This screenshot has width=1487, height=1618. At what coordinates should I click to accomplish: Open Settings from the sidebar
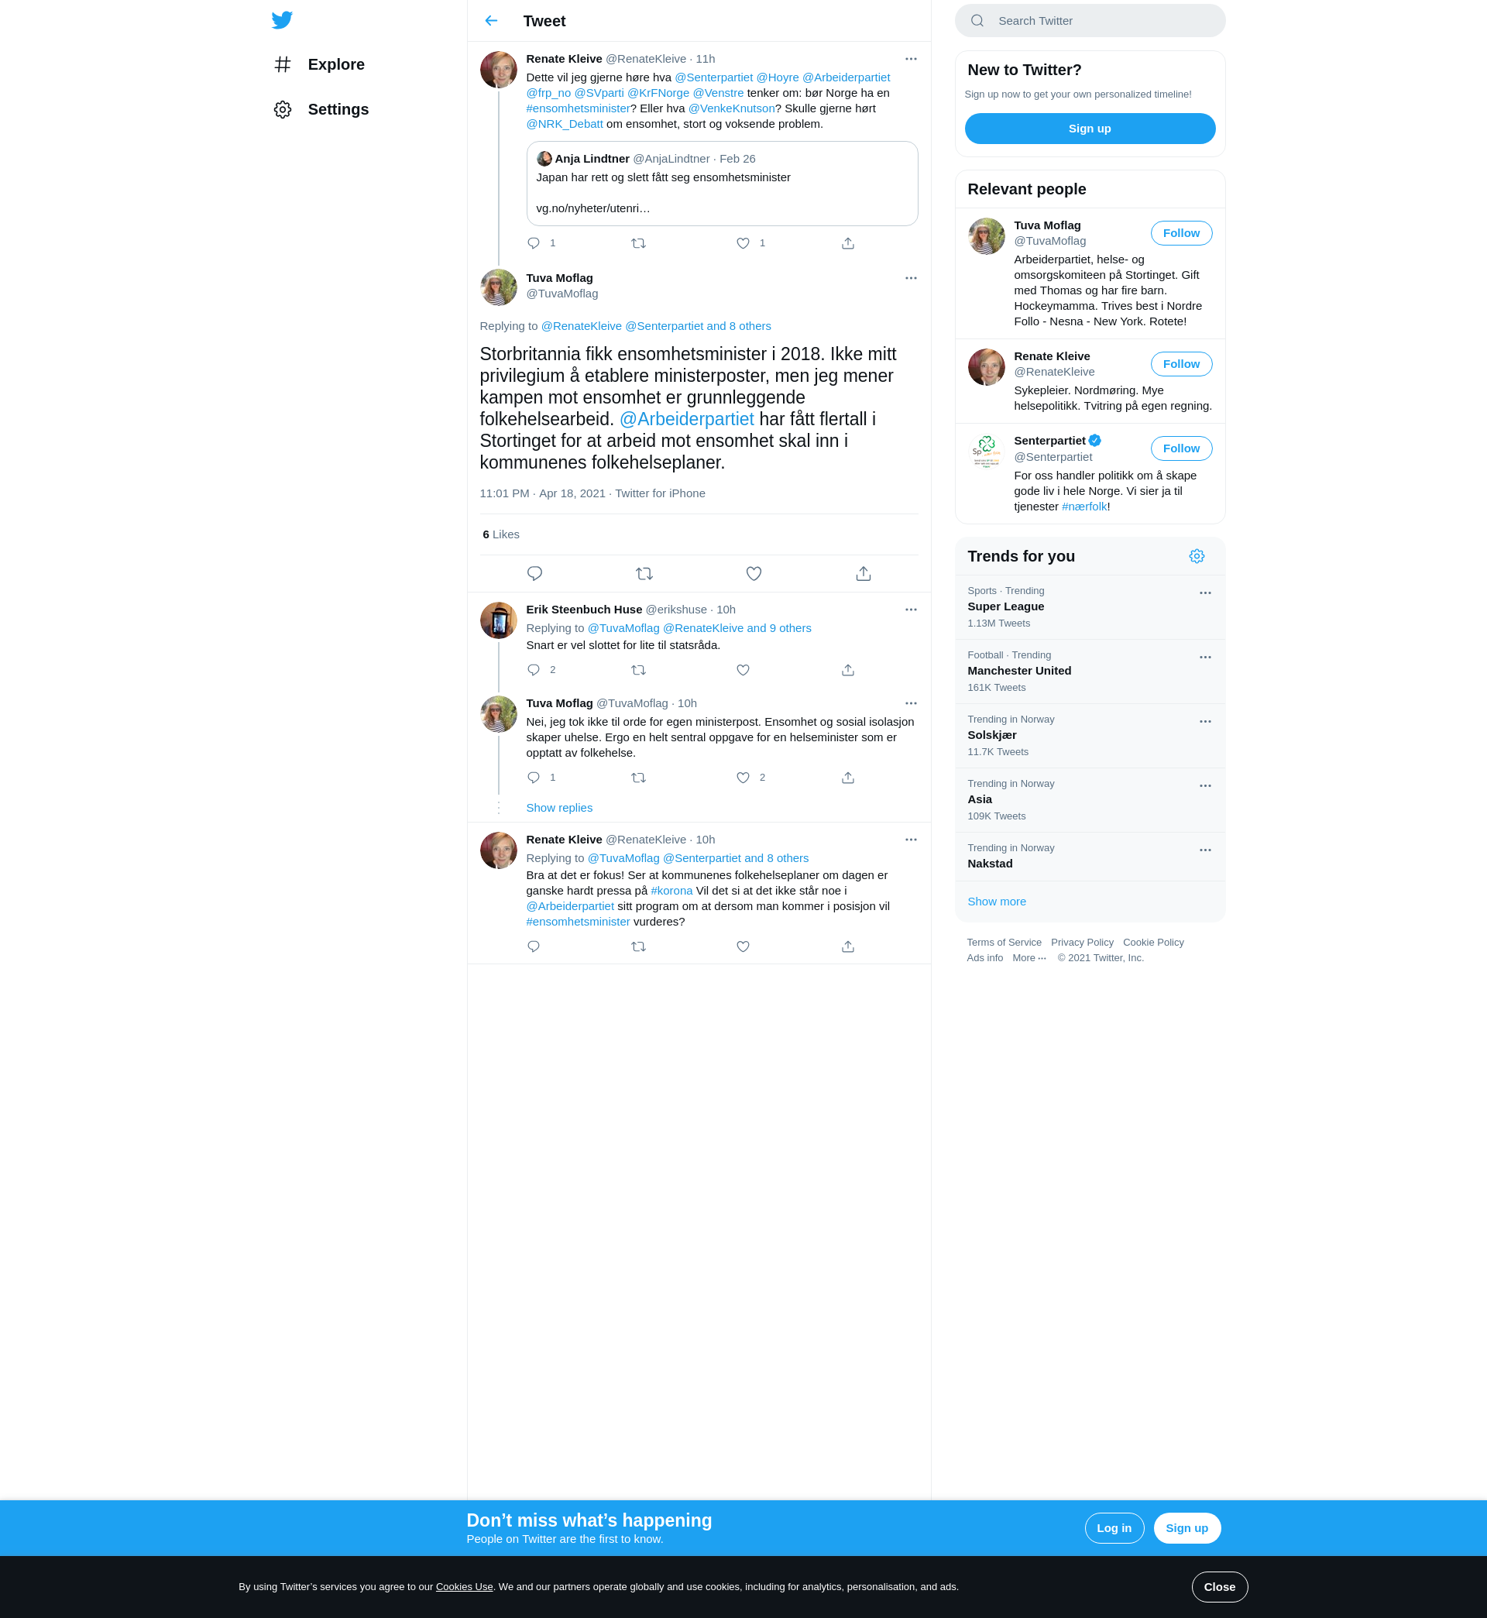click(x=321, y=109)
